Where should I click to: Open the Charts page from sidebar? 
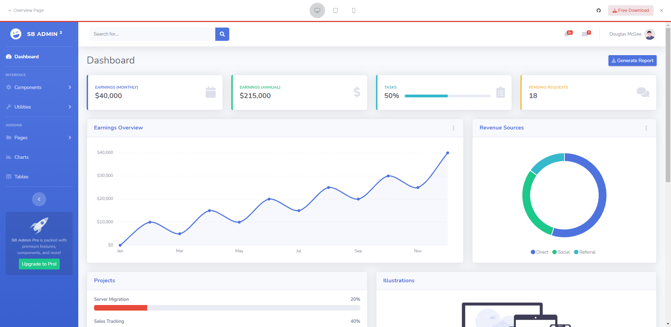(21, 157)
